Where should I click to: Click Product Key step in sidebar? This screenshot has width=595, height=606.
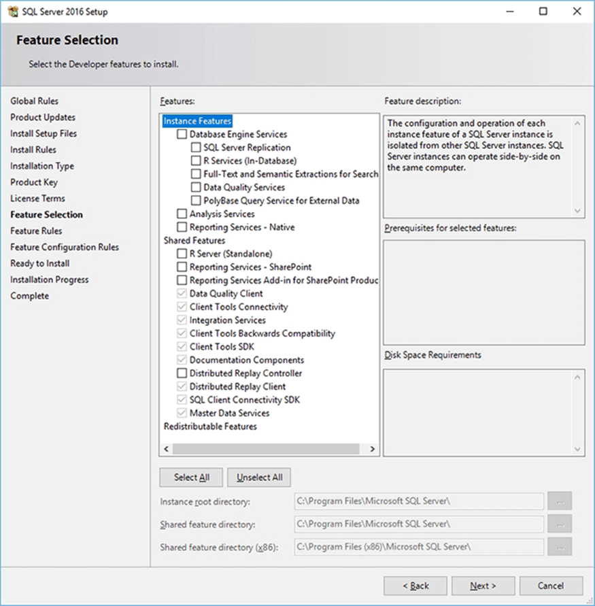[x=34, y=182]
